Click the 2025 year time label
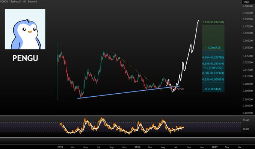This screenshot has width=255, height=149. coord(60,147)
